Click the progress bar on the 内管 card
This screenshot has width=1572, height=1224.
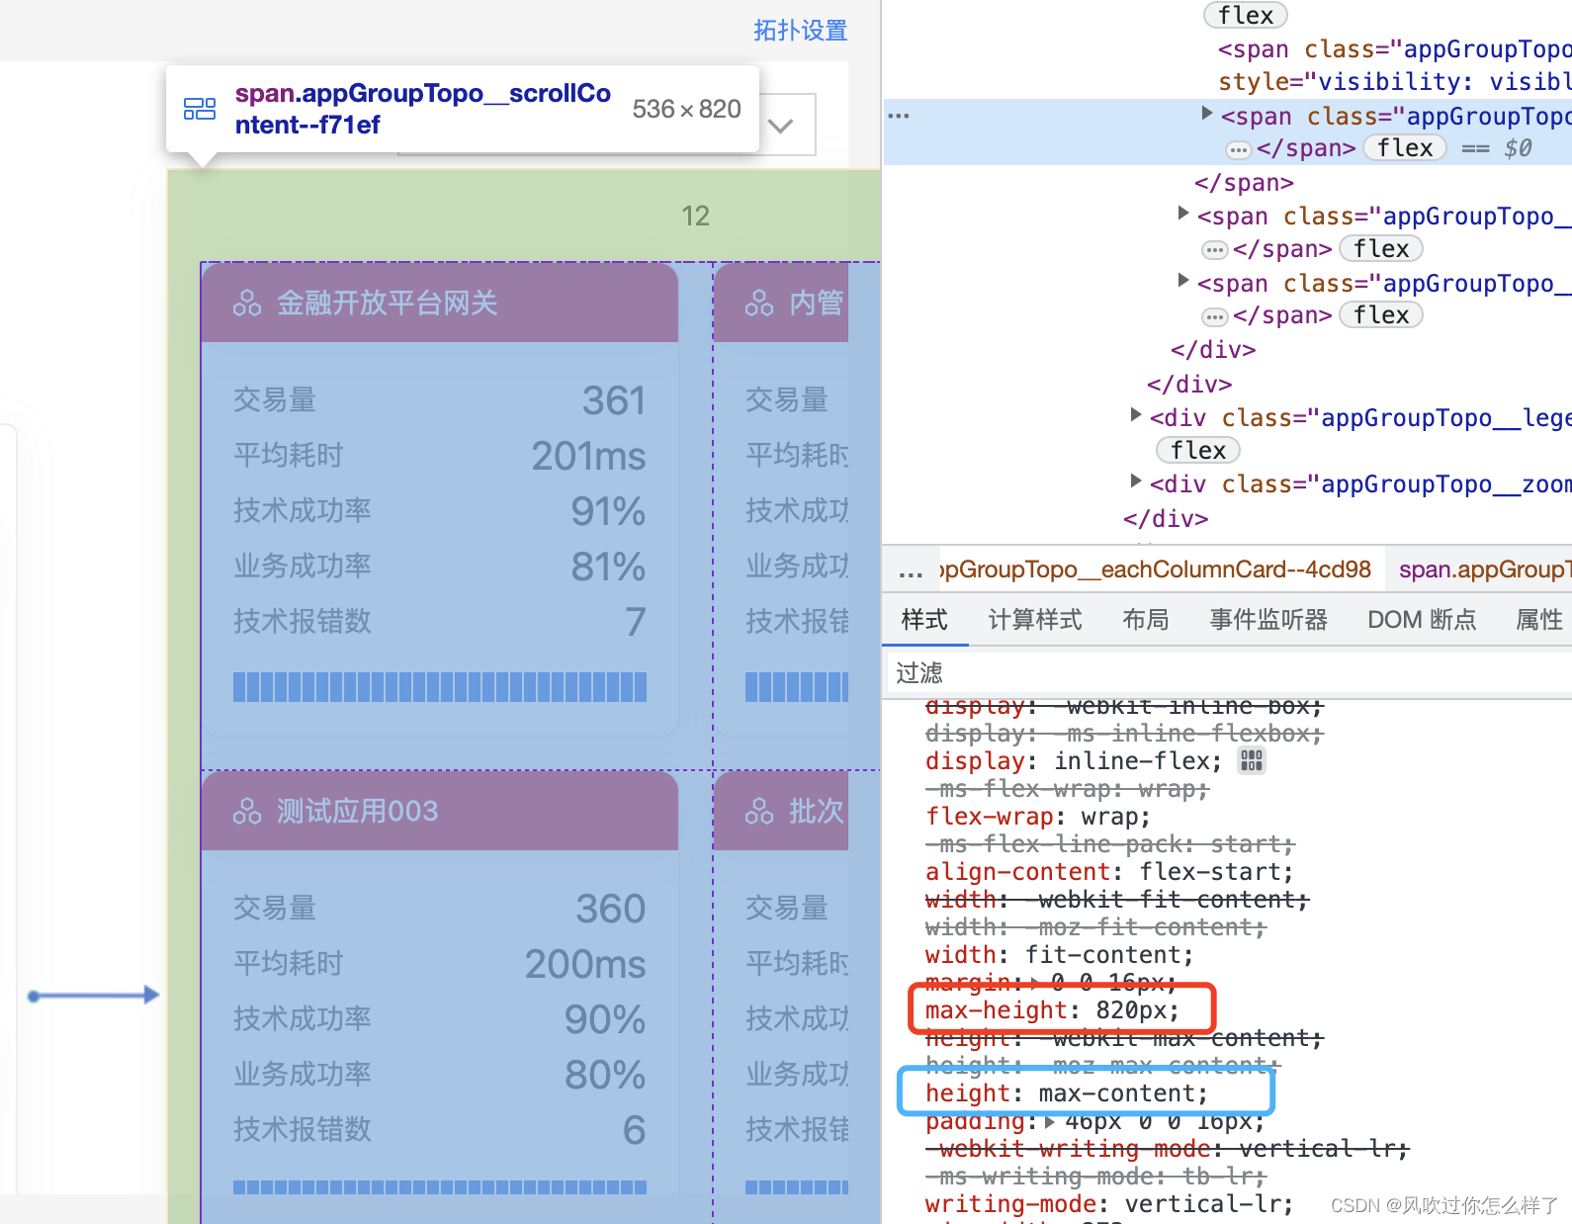(x=797, y=687)
